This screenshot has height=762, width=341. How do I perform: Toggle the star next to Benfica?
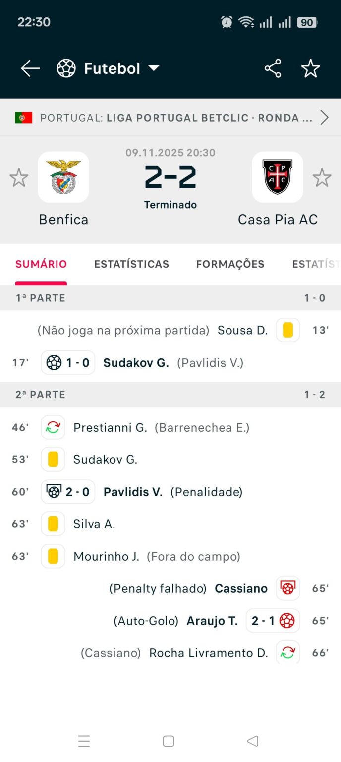[19, 177]
